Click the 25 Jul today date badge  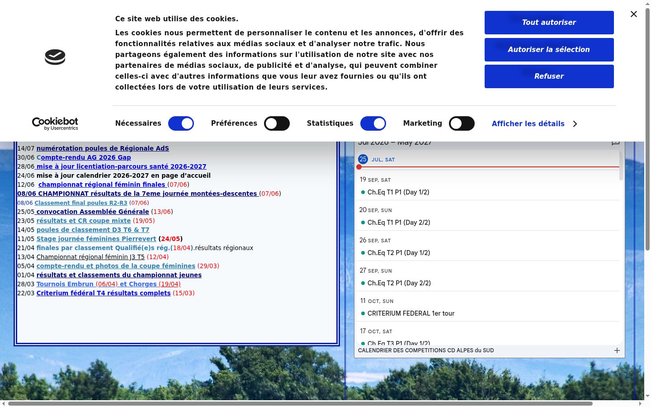[x=363, y=159]
